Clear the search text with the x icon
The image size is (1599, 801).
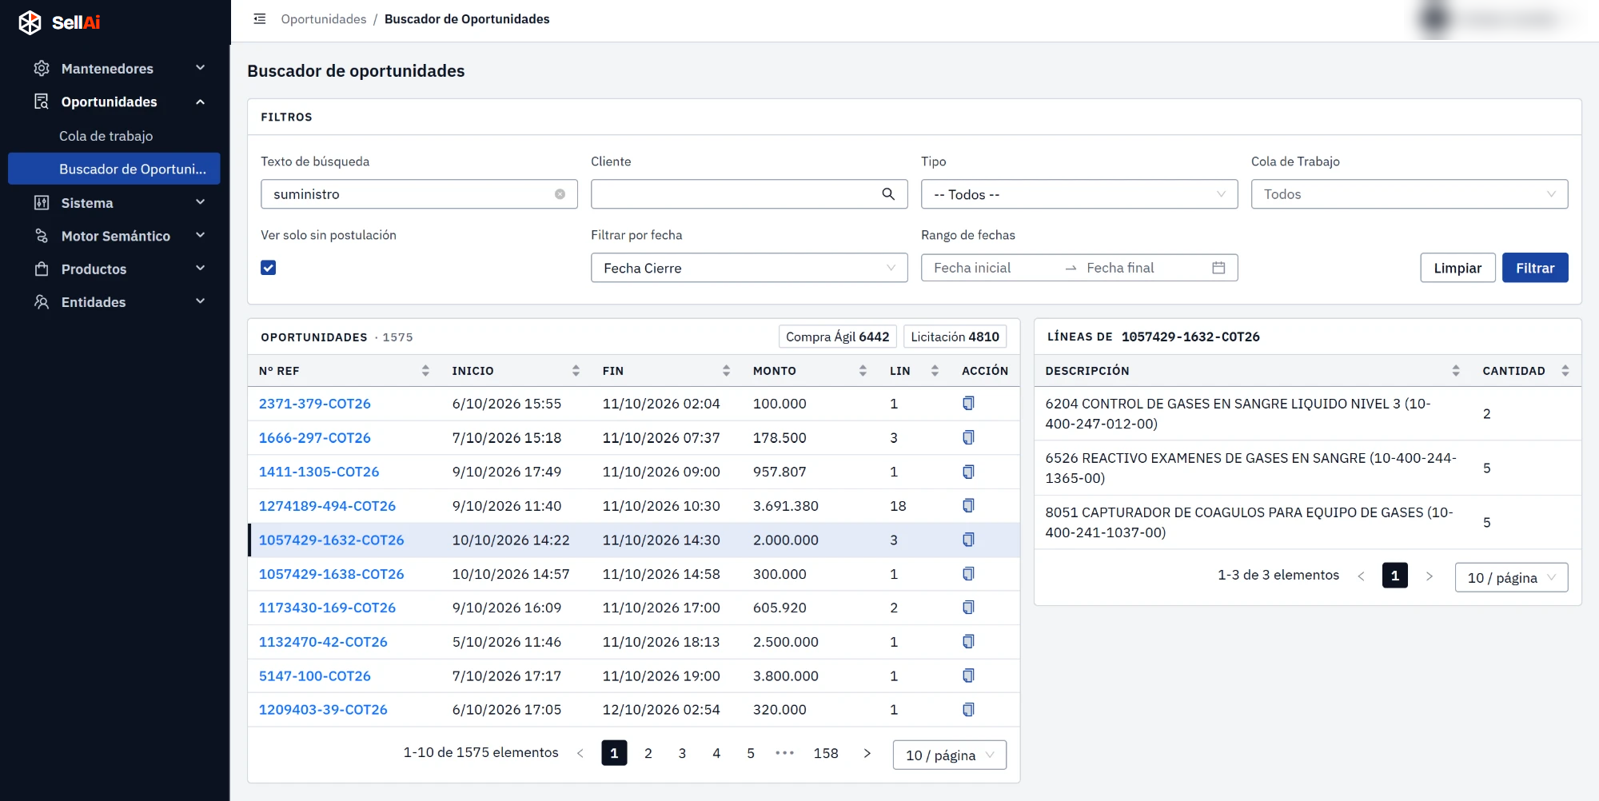[560, 194]
